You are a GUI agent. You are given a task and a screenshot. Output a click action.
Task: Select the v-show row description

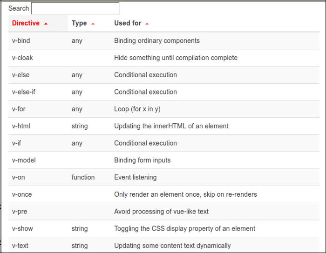pos(184,229)
